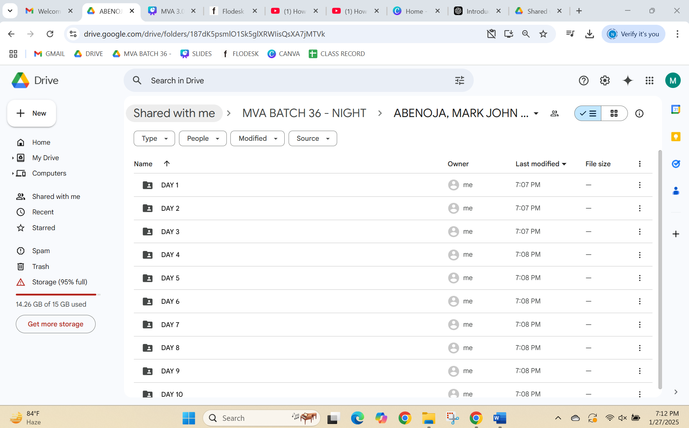Bookmark this page with the star icon
The height and width of the screenshot is (428, 689).
pyautogui.click(x=543, y=34)
